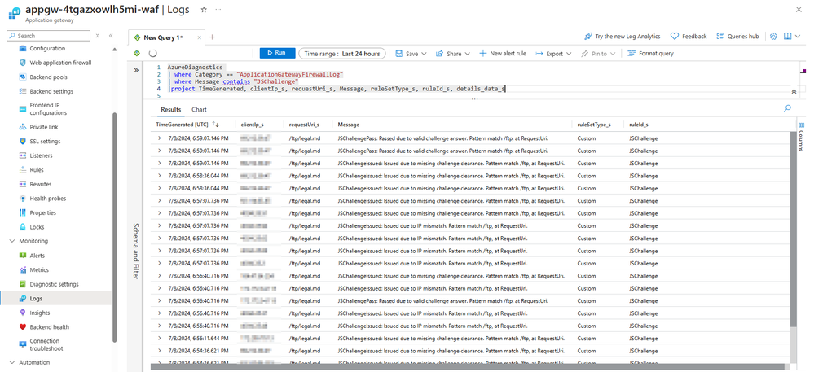Open the docs book icon dropdown
Image resolution: width=814 pixels, height=372 pixels.
(x=792, y=37)
